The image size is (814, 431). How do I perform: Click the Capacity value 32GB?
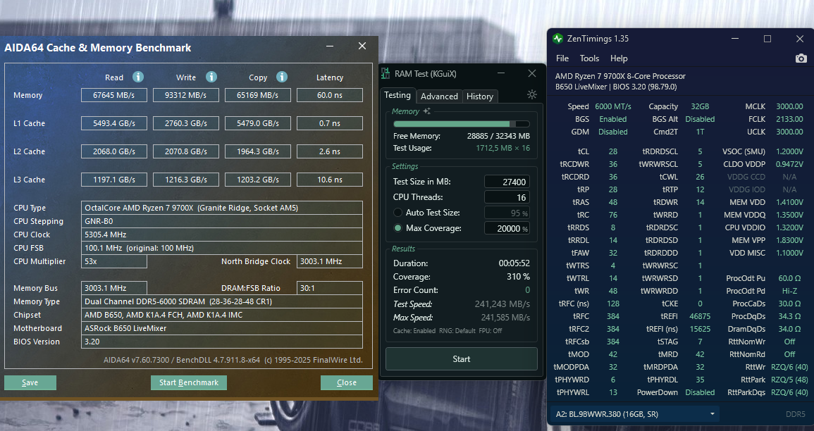700,106
